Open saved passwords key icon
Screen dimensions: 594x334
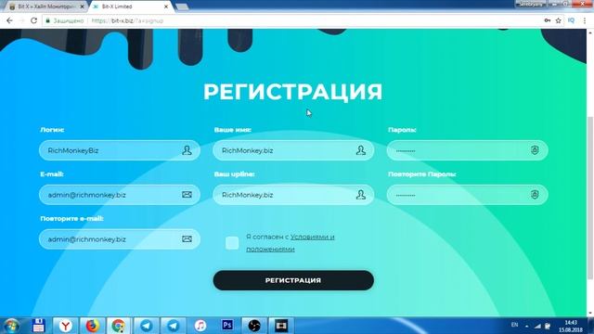click(x=547, y=20)
